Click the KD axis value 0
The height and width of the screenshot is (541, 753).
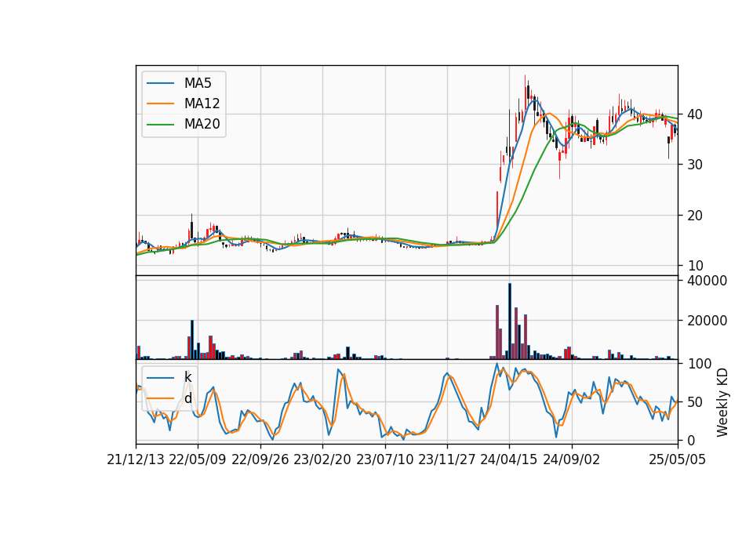[x=690, y=440]
